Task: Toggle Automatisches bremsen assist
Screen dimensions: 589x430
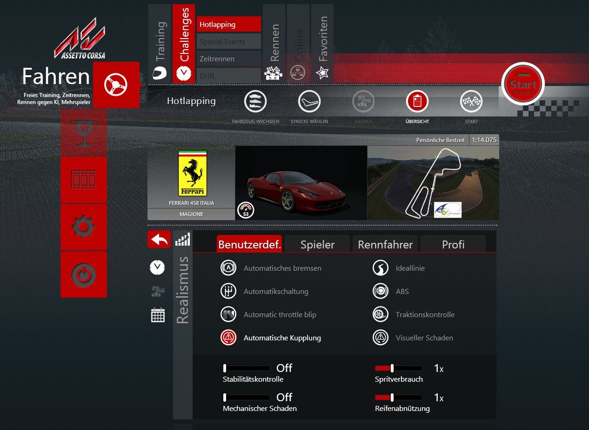Action: point(228,268)
